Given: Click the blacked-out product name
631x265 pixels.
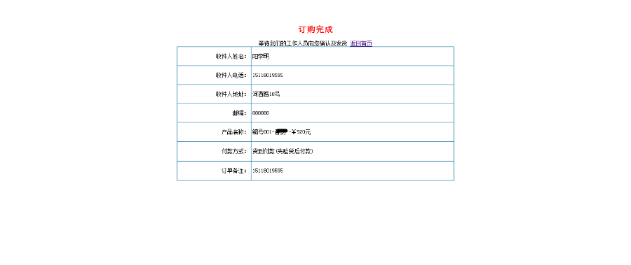Looking at the screenshot, I should (282, 132).
